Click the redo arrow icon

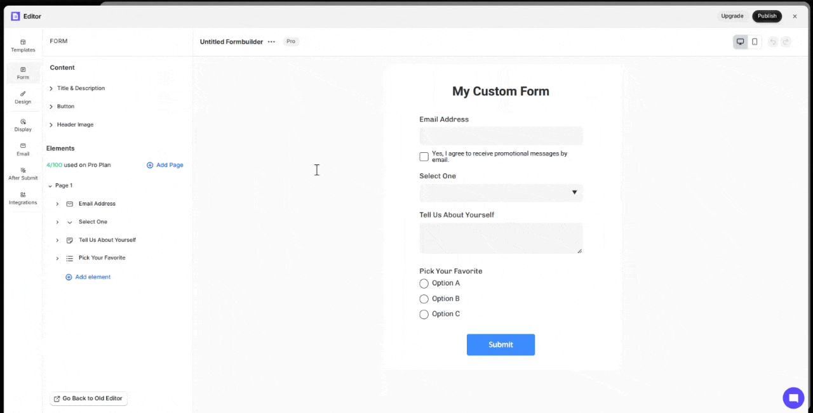[x=786, y=42]
